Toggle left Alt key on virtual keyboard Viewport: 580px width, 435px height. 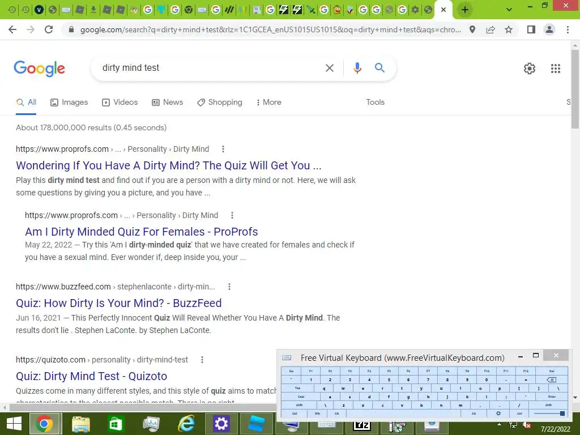point(336,413)
